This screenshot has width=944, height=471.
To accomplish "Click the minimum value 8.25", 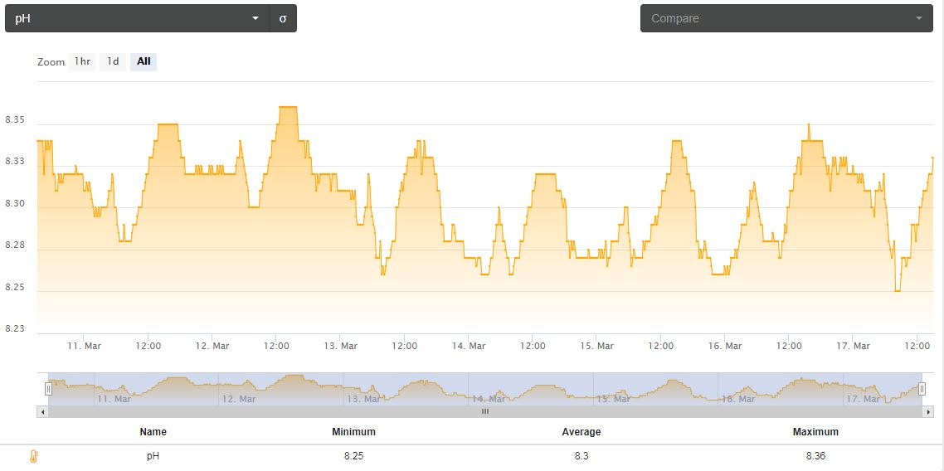I will [x=354, y=456].
